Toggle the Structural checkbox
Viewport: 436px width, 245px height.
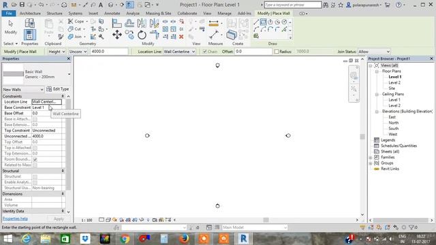(x=35, y=177)
